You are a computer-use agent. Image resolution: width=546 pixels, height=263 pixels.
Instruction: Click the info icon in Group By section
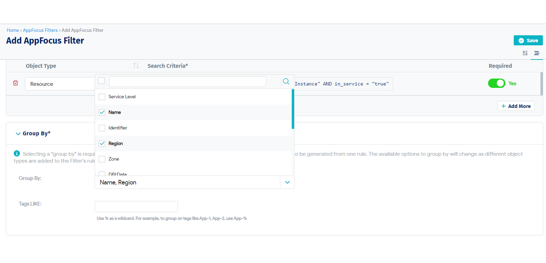pyautogui.click(x=17, y=153)
